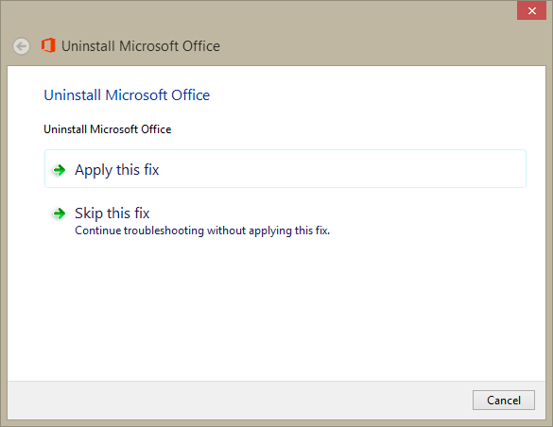Click the word Skip in the second option
This screenshot has width=553, height=427.
click(89, 213)
